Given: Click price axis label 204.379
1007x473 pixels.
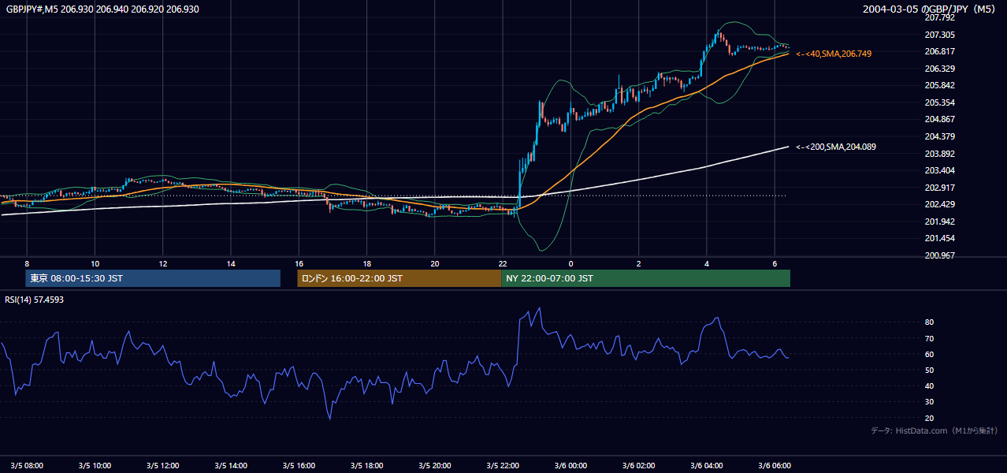Looking at the screenshot, I should [x=939, y=136].
